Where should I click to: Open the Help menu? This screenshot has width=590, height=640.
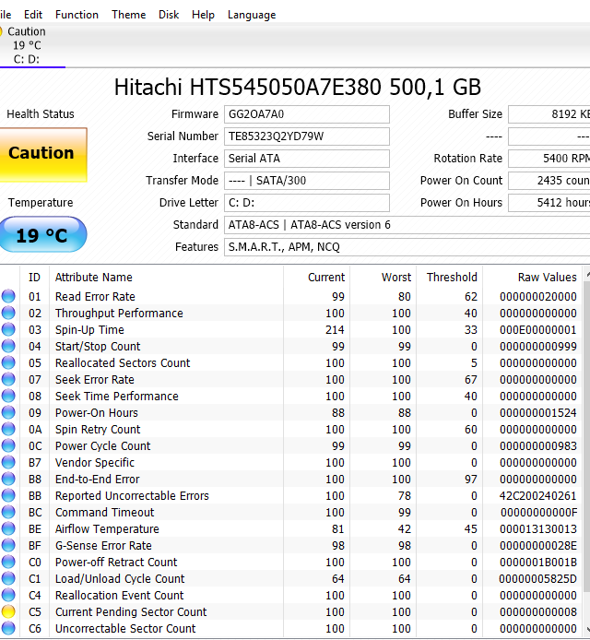[x=203, y=15]
